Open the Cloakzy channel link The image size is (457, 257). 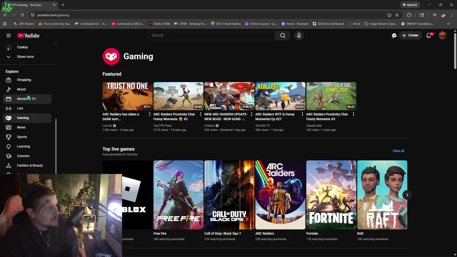point(209,126)
